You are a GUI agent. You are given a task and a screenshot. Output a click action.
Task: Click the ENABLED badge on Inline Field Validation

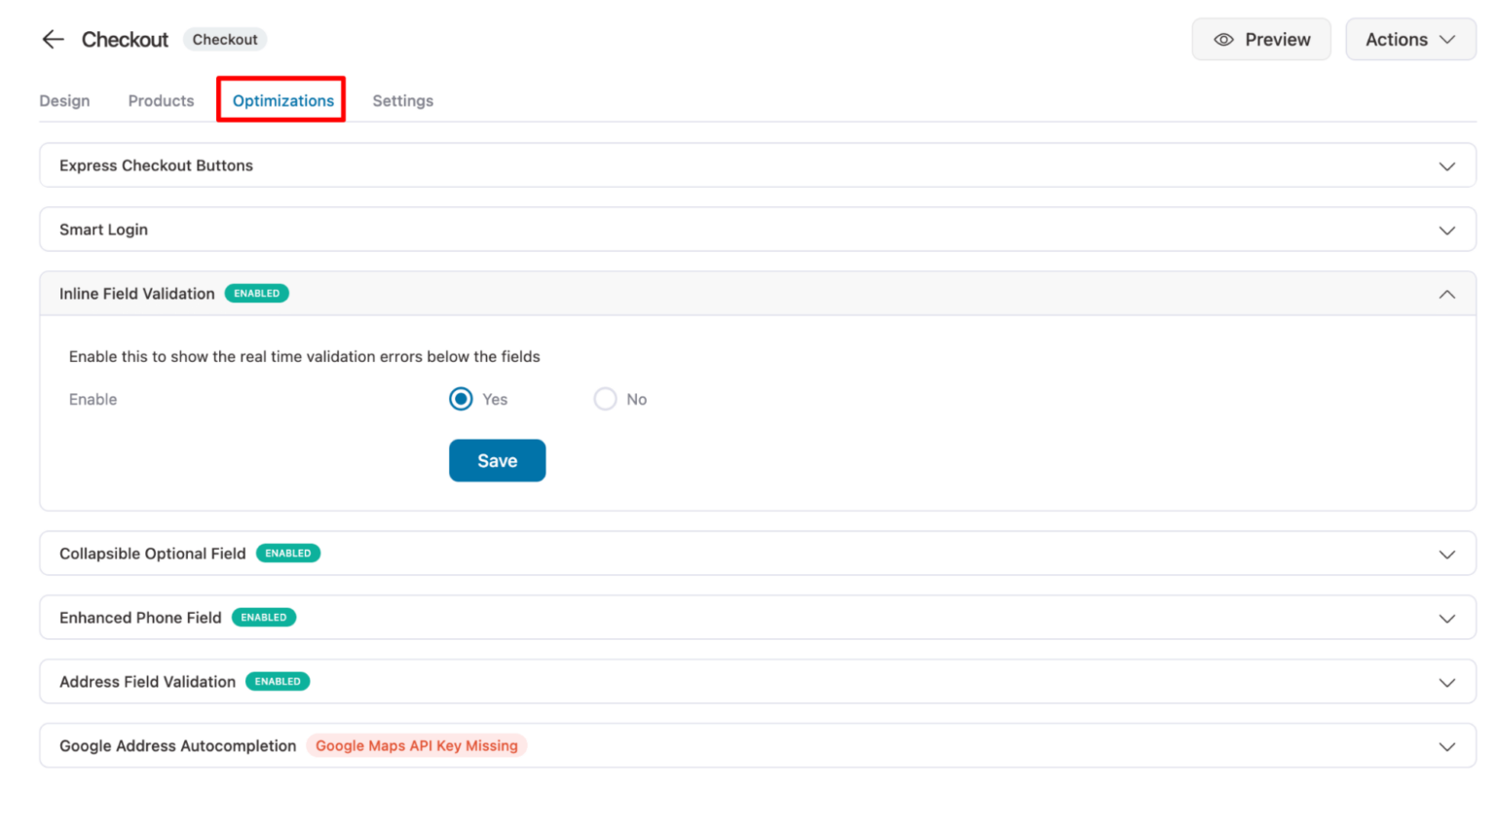(256, 293)
